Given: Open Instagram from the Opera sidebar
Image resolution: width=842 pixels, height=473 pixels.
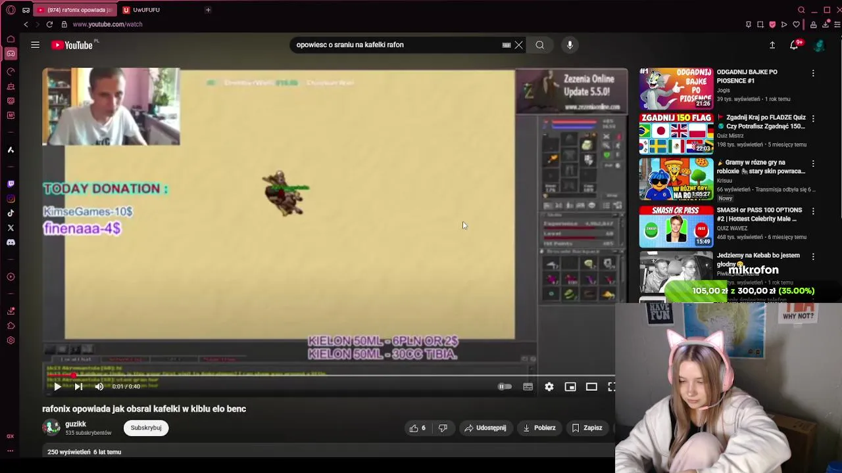Looking at the screenshot, I should click(11, 198).
